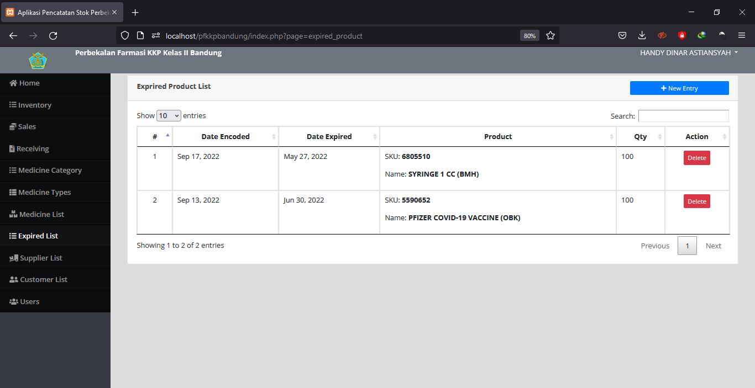Sort by Qty column header
Image resolution: width=755 pixels, height=388 pixels.
(x=641, y=137)
